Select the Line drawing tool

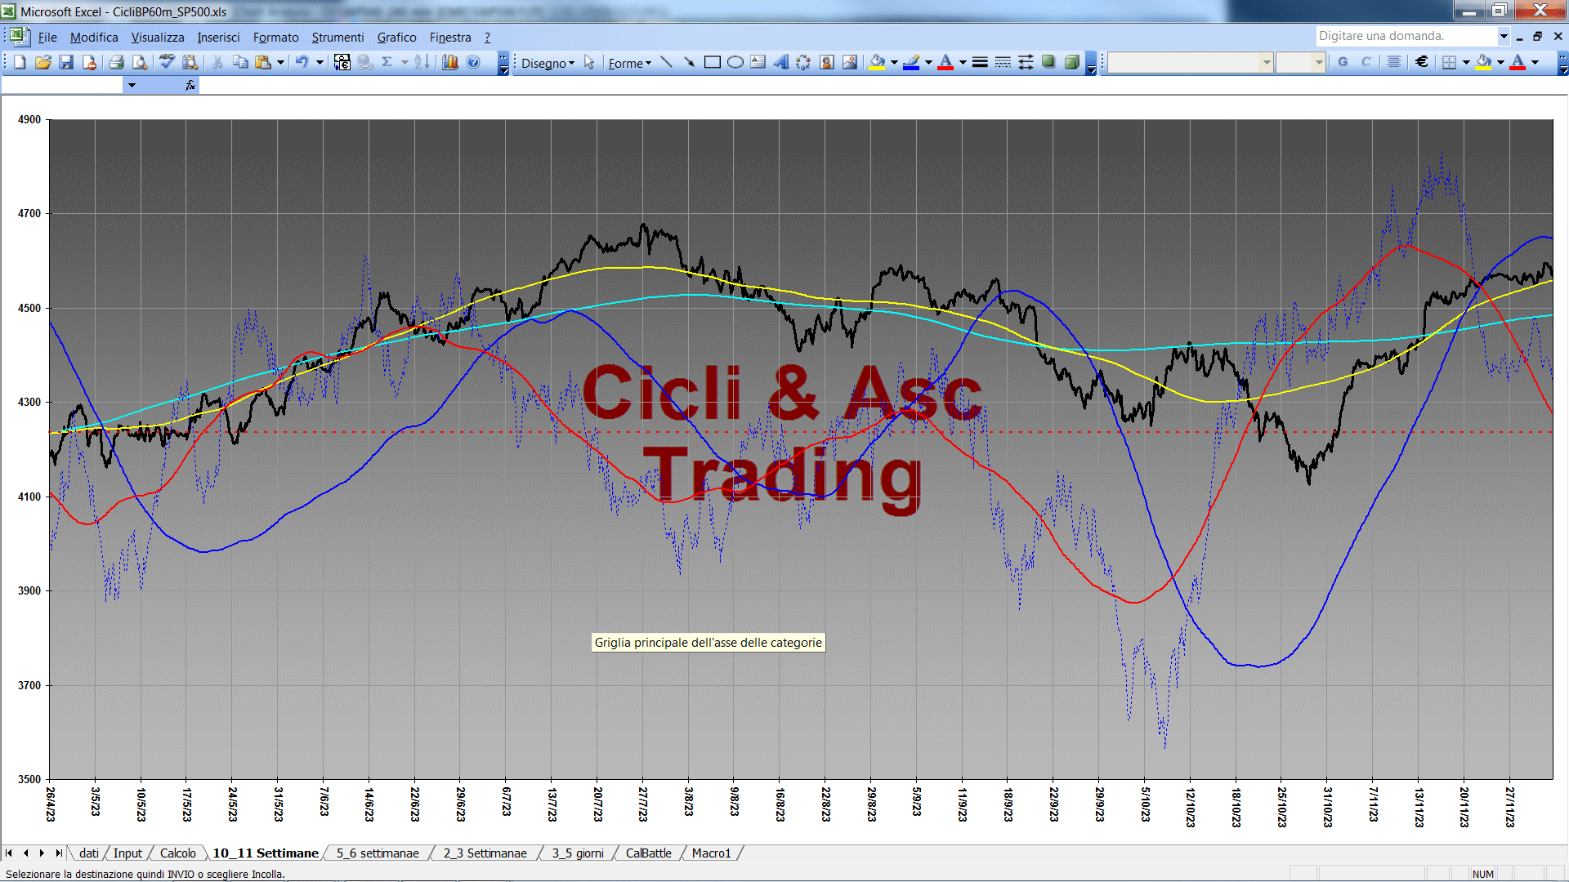point(666,62)
